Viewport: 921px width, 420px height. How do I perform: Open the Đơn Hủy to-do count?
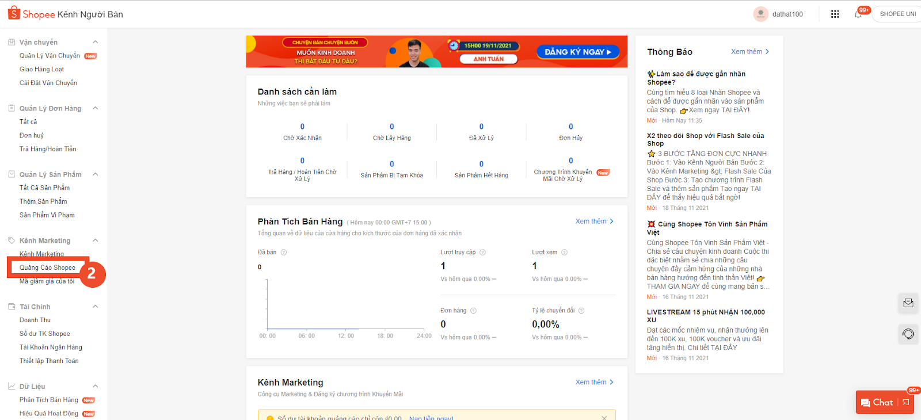click(571, 132)
